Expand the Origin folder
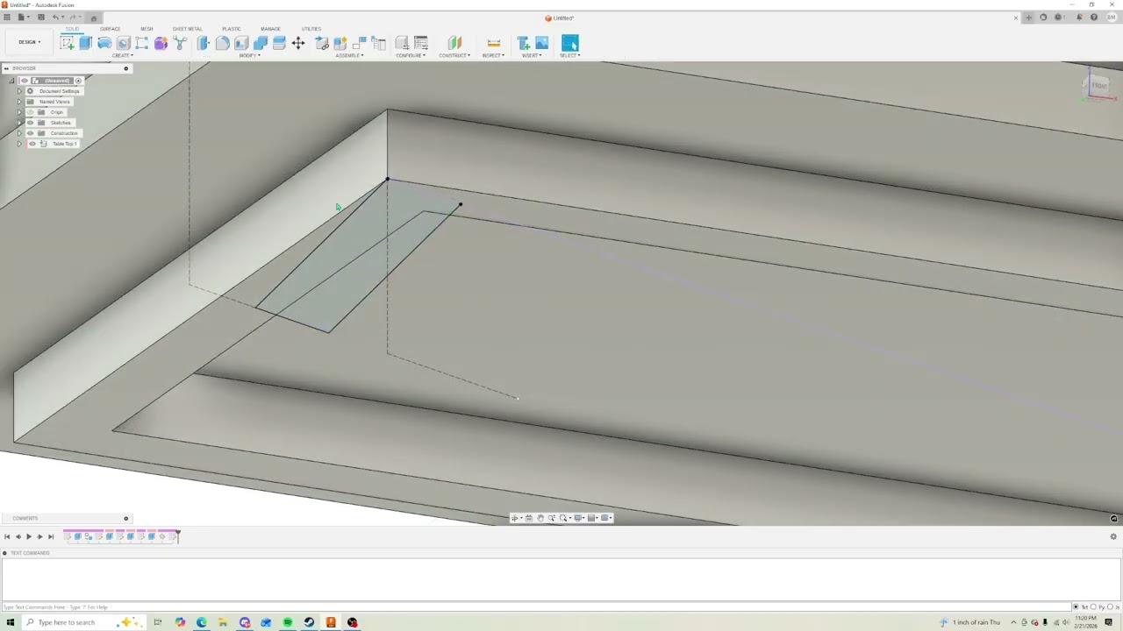1123x631 pixels. coord(19,112)
